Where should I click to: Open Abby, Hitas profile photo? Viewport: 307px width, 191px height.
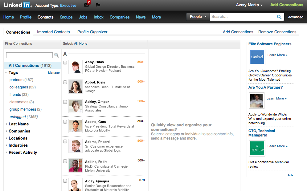[x=76, y=67]
